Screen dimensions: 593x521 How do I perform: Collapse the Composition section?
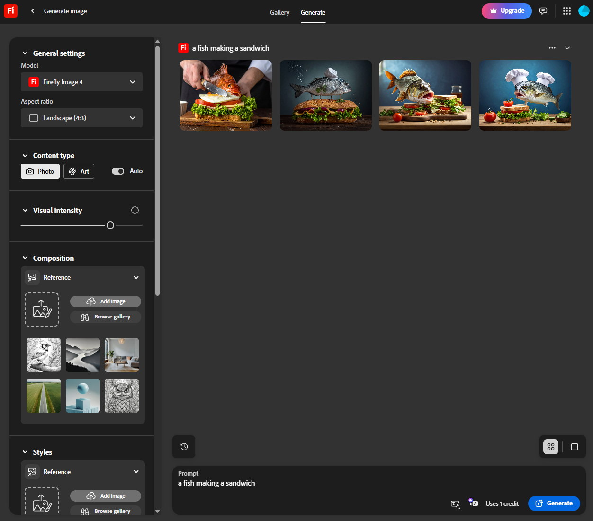(x=25, y=258)
